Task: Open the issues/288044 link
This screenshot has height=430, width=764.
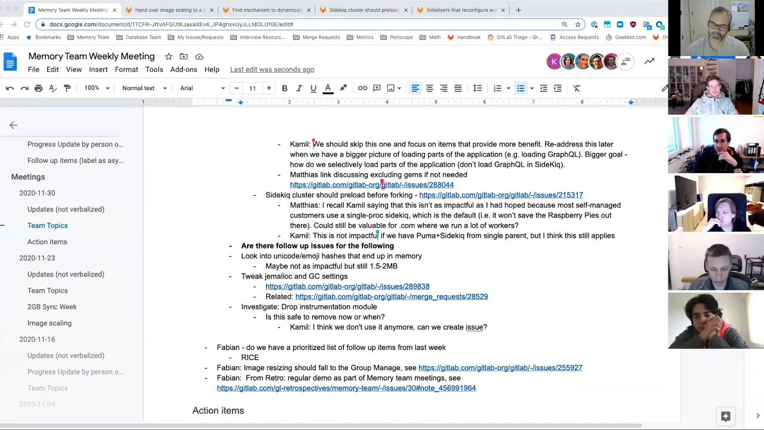Action: point(372,185)
